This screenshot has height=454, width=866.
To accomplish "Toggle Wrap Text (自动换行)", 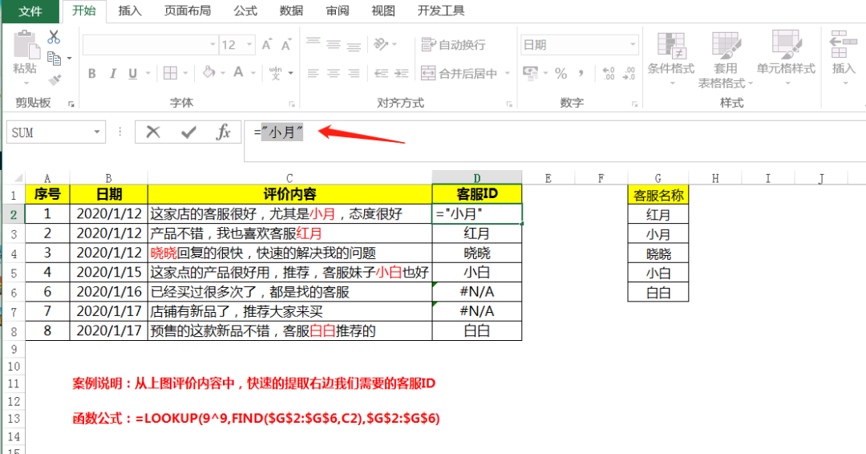I will 453,45.
